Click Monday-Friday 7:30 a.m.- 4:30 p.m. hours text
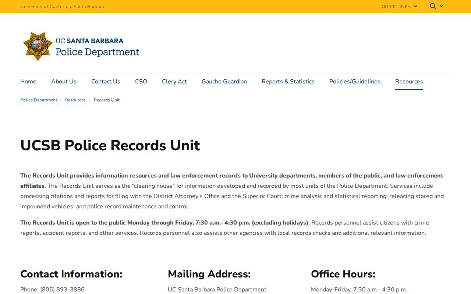The width and height of the screenshot is (471, 294). (x=359, y=290)
